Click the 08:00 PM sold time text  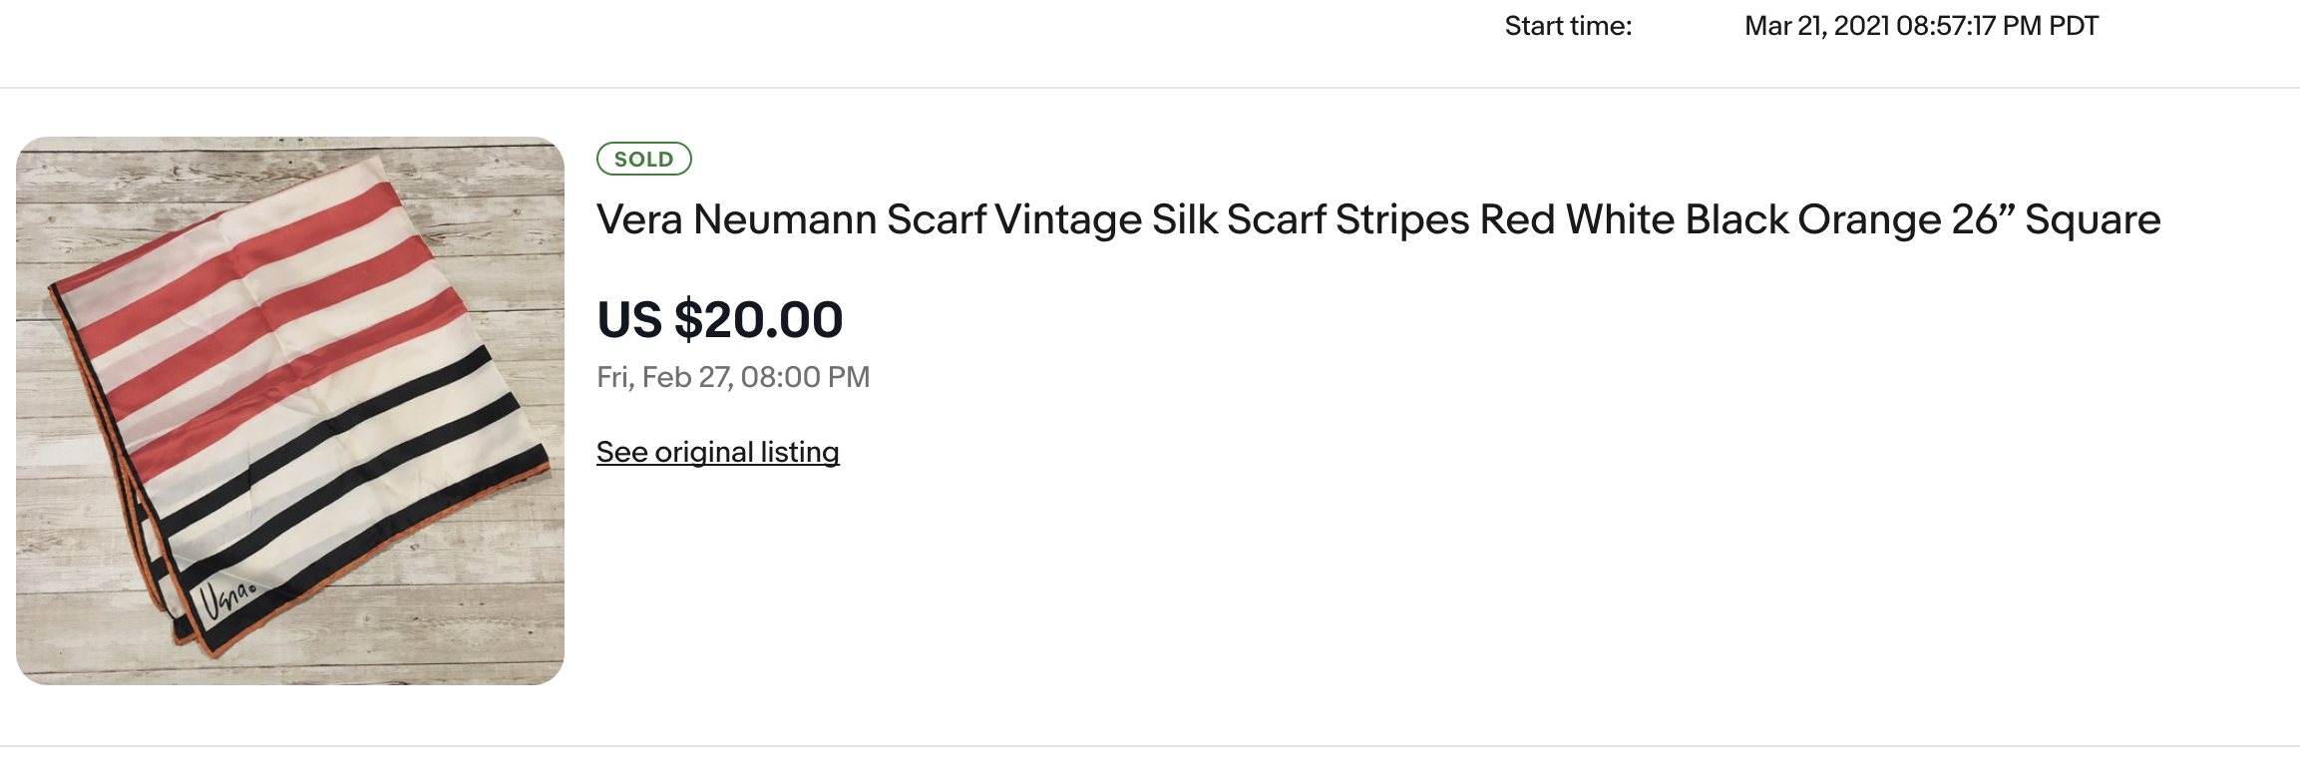pyautogui.click(x=805, y=377)
